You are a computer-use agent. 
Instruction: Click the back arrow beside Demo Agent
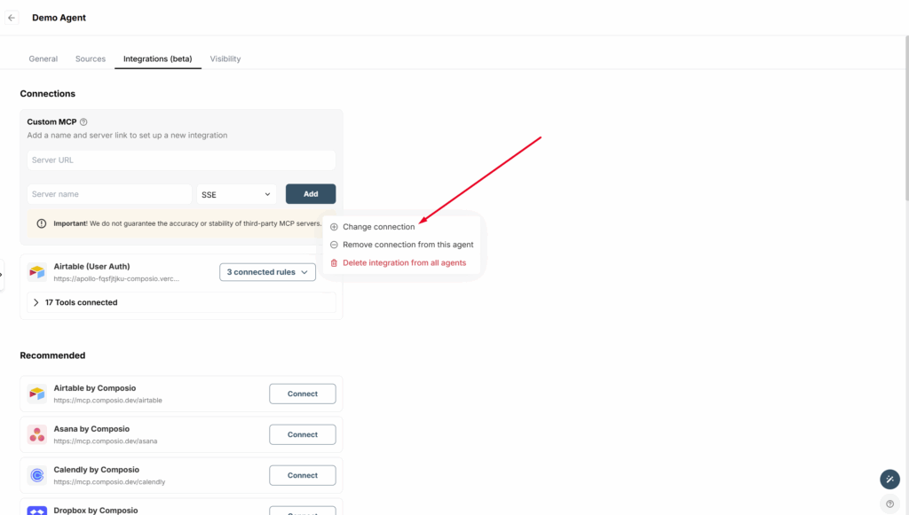pos(12,18)
